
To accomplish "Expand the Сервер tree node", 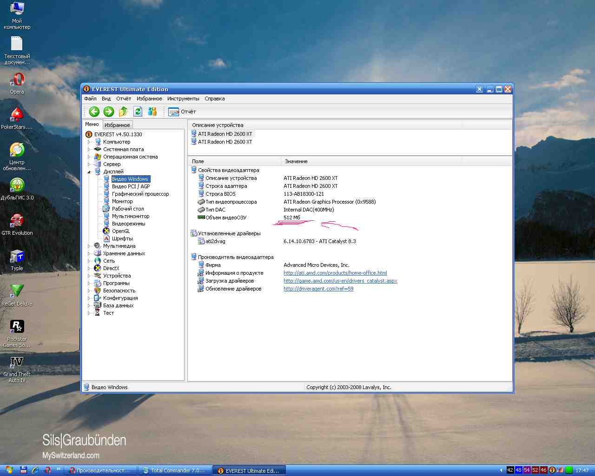I will tap(89, 164).
